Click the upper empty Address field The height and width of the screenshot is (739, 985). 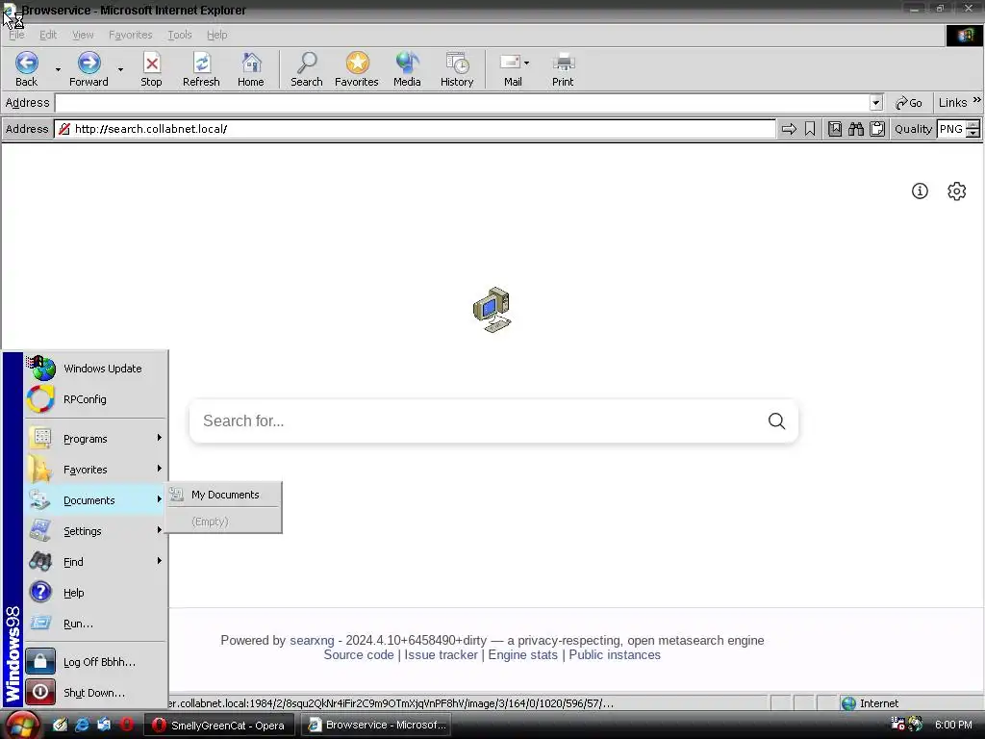coord(462,102)
